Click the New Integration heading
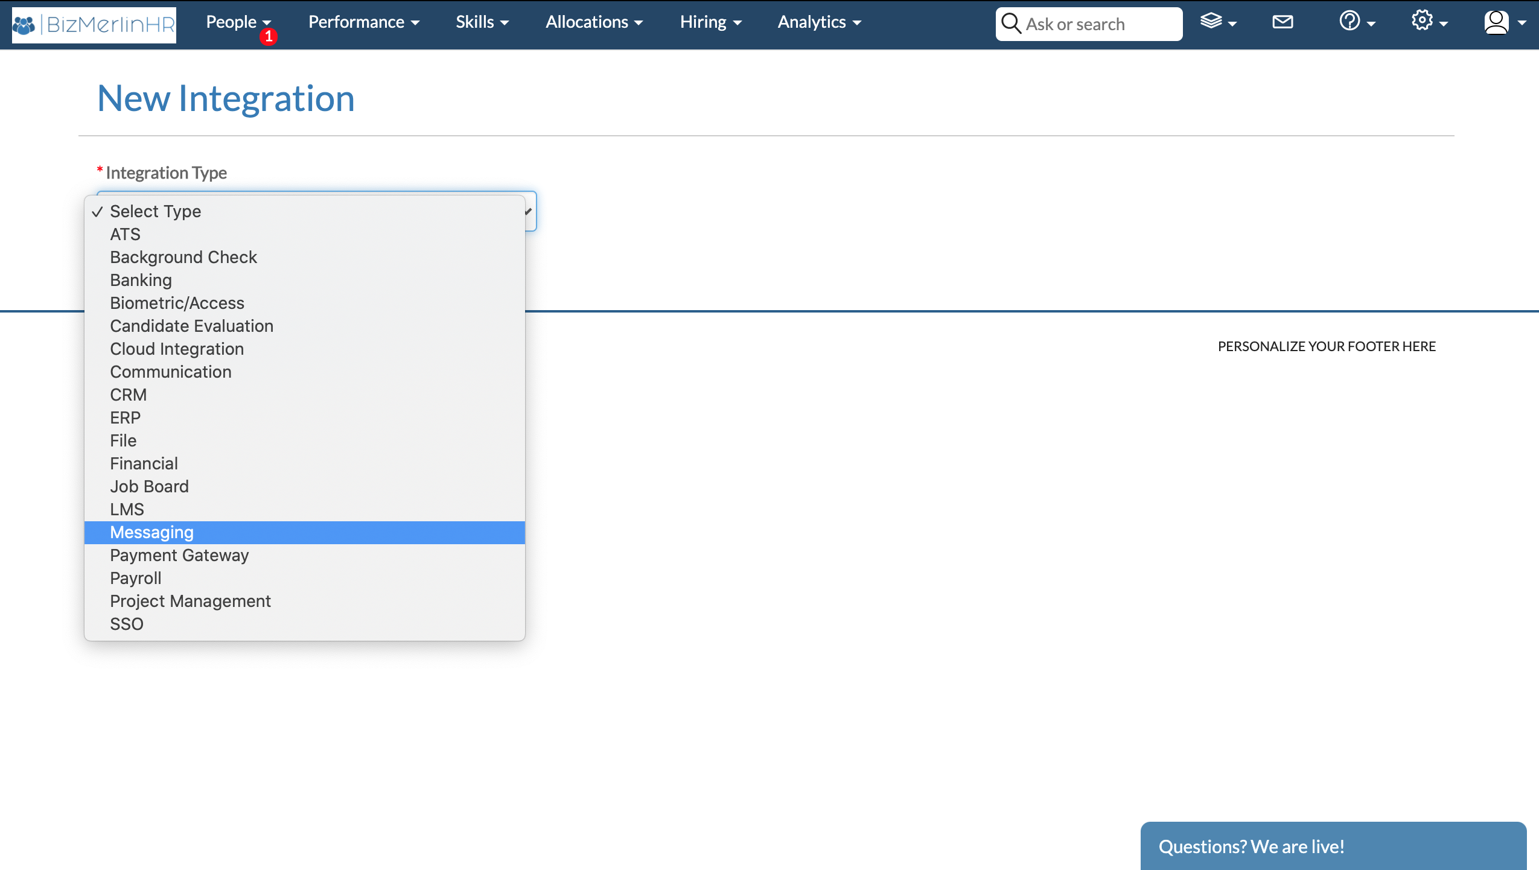Image resolution: width=1539 pixels, height=870 pixels. click(x=226, y=98)
